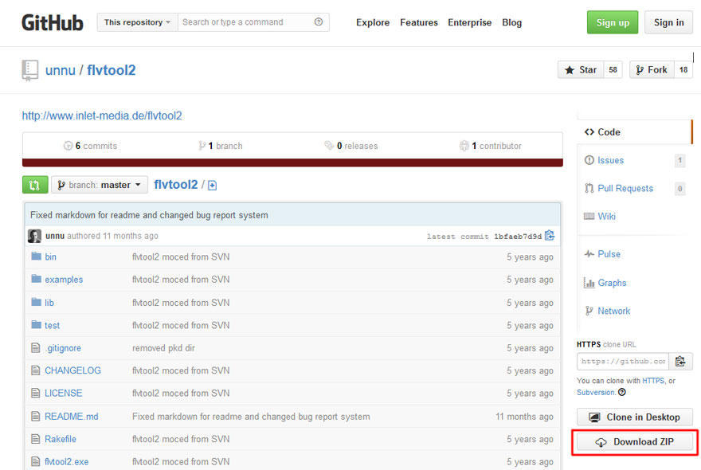
Task: View the 1 contributor page
Action: coord(491,146)
